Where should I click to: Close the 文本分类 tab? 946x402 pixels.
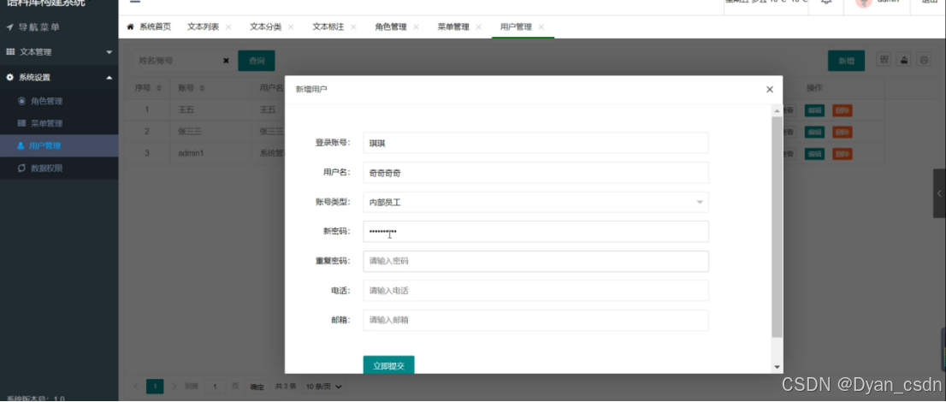pos(291,27)
